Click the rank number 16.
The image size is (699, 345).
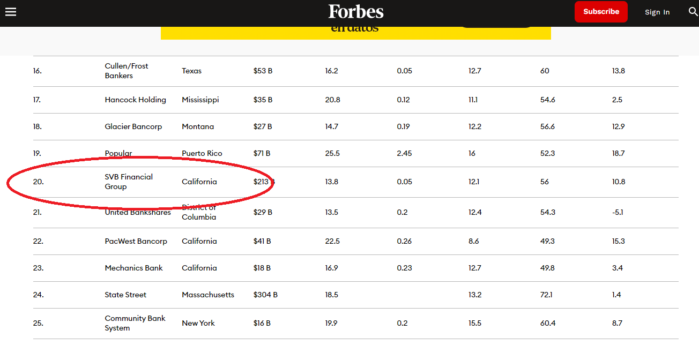point(38,71)
